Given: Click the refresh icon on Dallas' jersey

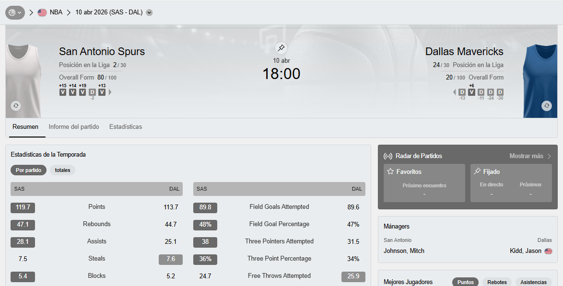Looking at the screenshot, I should click(x=547, y=105).
